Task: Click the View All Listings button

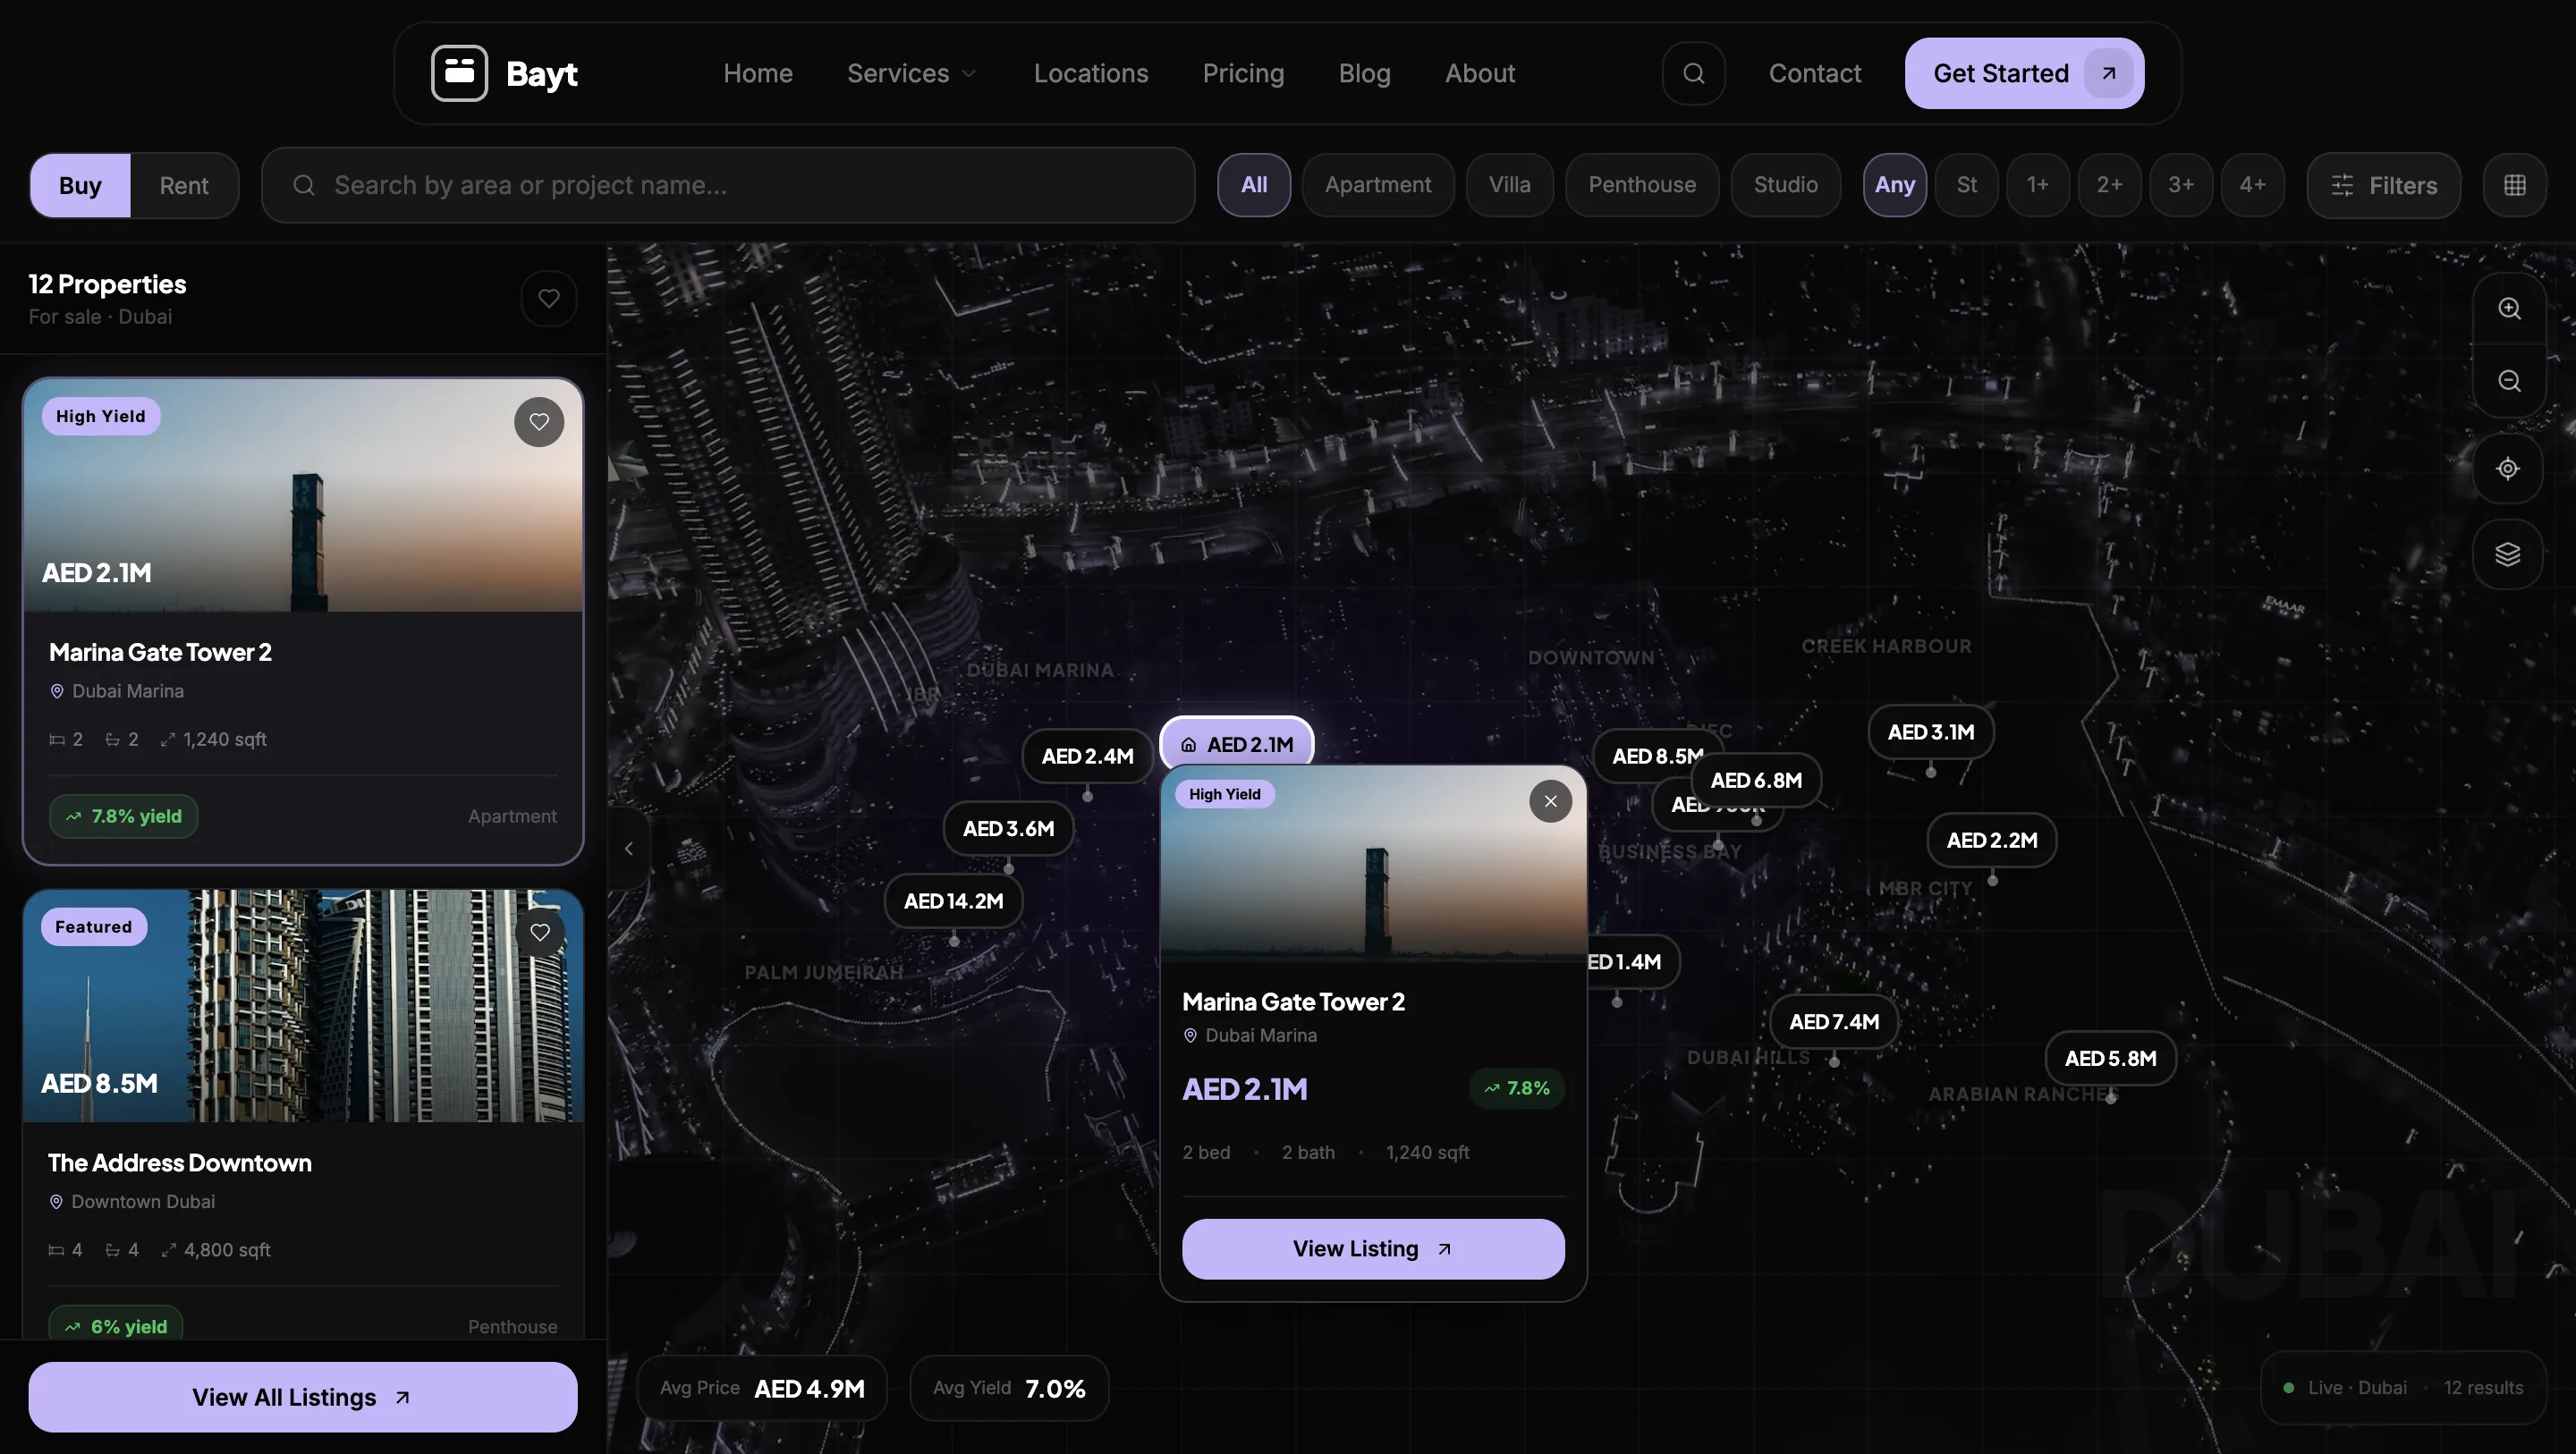Action: click(302, 1396)
